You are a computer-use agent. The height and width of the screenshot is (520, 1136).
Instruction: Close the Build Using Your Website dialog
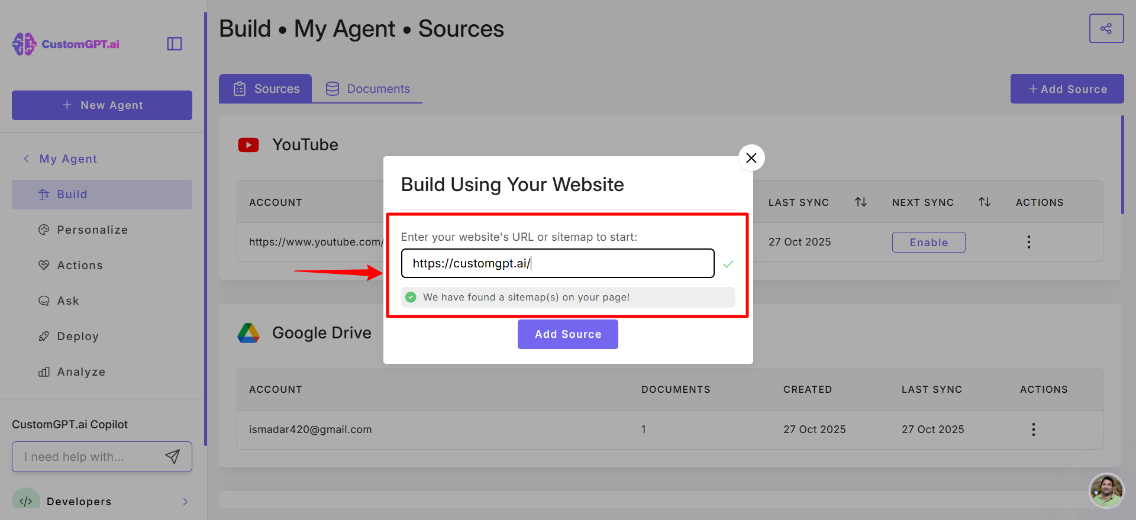(x=751, y=158)
